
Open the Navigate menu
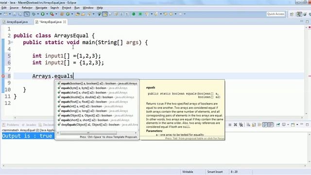[x=41, y=8]
